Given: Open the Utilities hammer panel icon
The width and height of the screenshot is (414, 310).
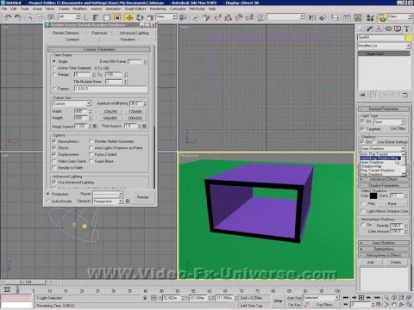Looking at the screenshot, I should (407, 28).
